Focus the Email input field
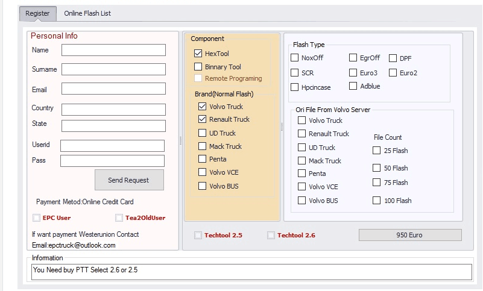This screenshot has height=291, width=483. click(113, 89)
